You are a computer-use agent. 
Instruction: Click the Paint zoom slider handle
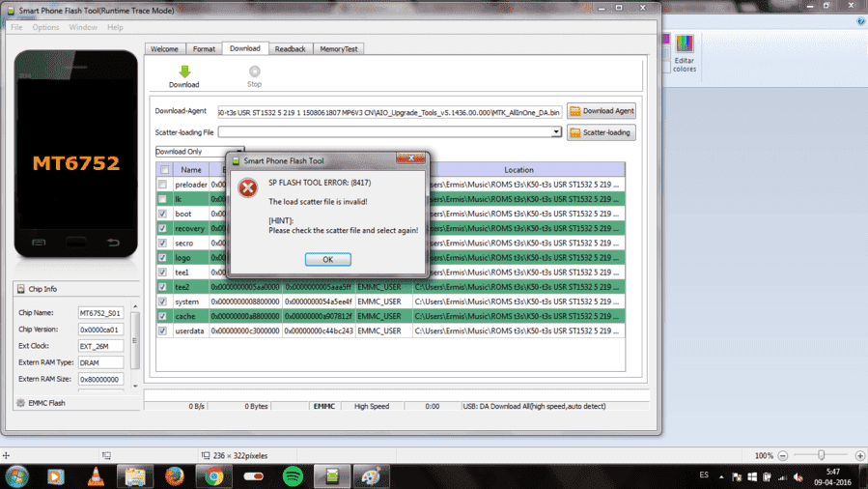822,455
